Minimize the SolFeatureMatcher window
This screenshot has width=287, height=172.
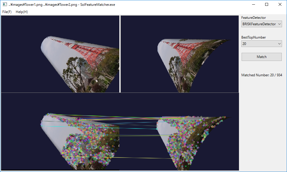(254, 4)
